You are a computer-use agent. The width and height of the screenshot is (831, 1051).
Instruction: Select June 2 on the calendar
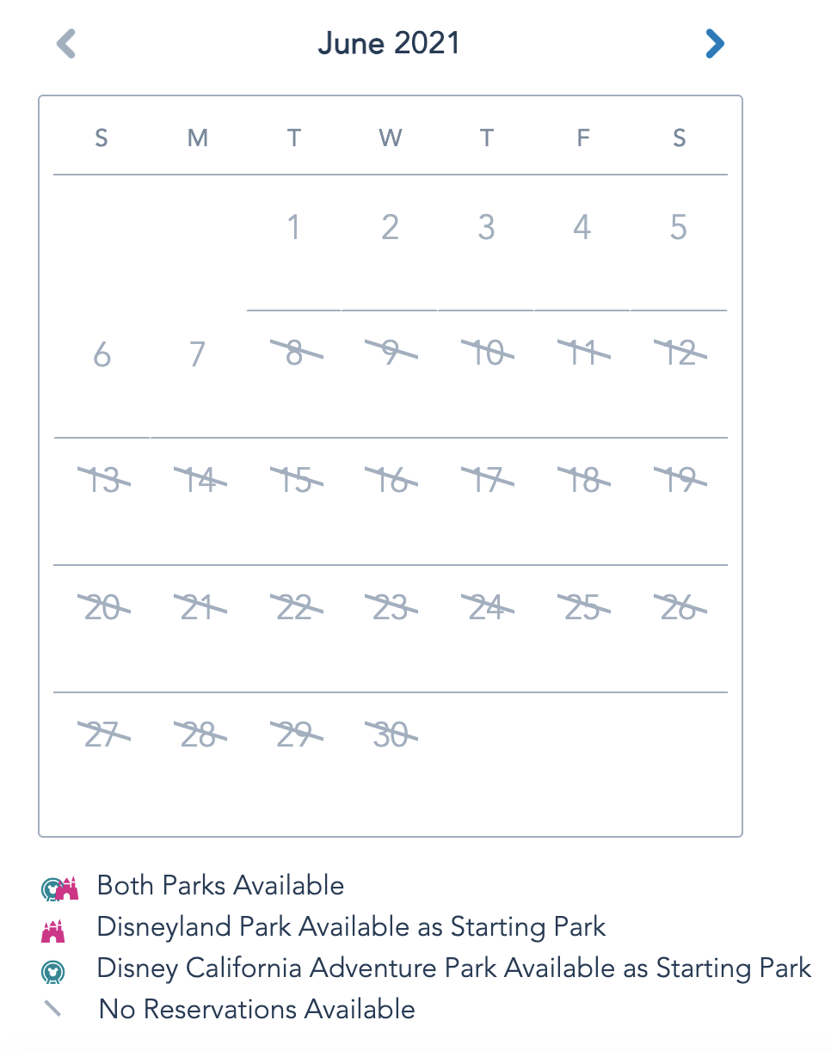pyautogui.click(x=391, y=228)
